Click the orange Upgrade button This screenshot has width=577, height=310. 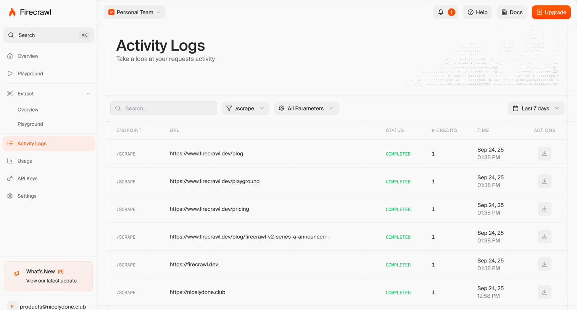click(x=551, y=12)
